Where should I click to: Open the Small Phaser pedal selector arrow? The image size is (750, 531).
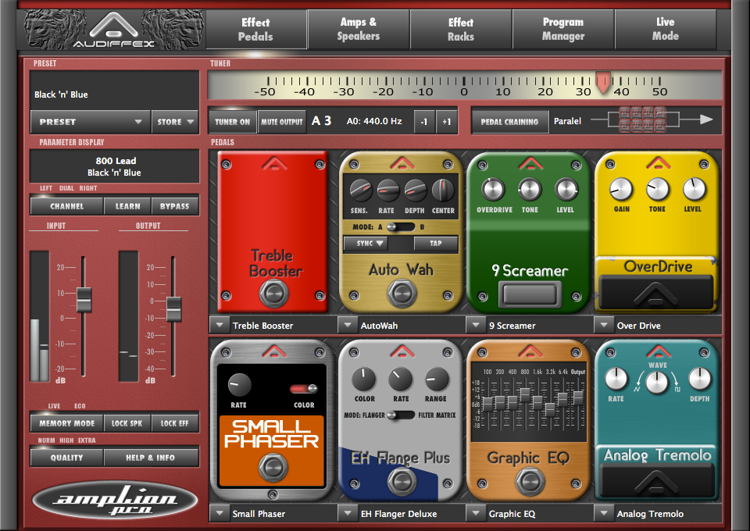pos(220,513)
